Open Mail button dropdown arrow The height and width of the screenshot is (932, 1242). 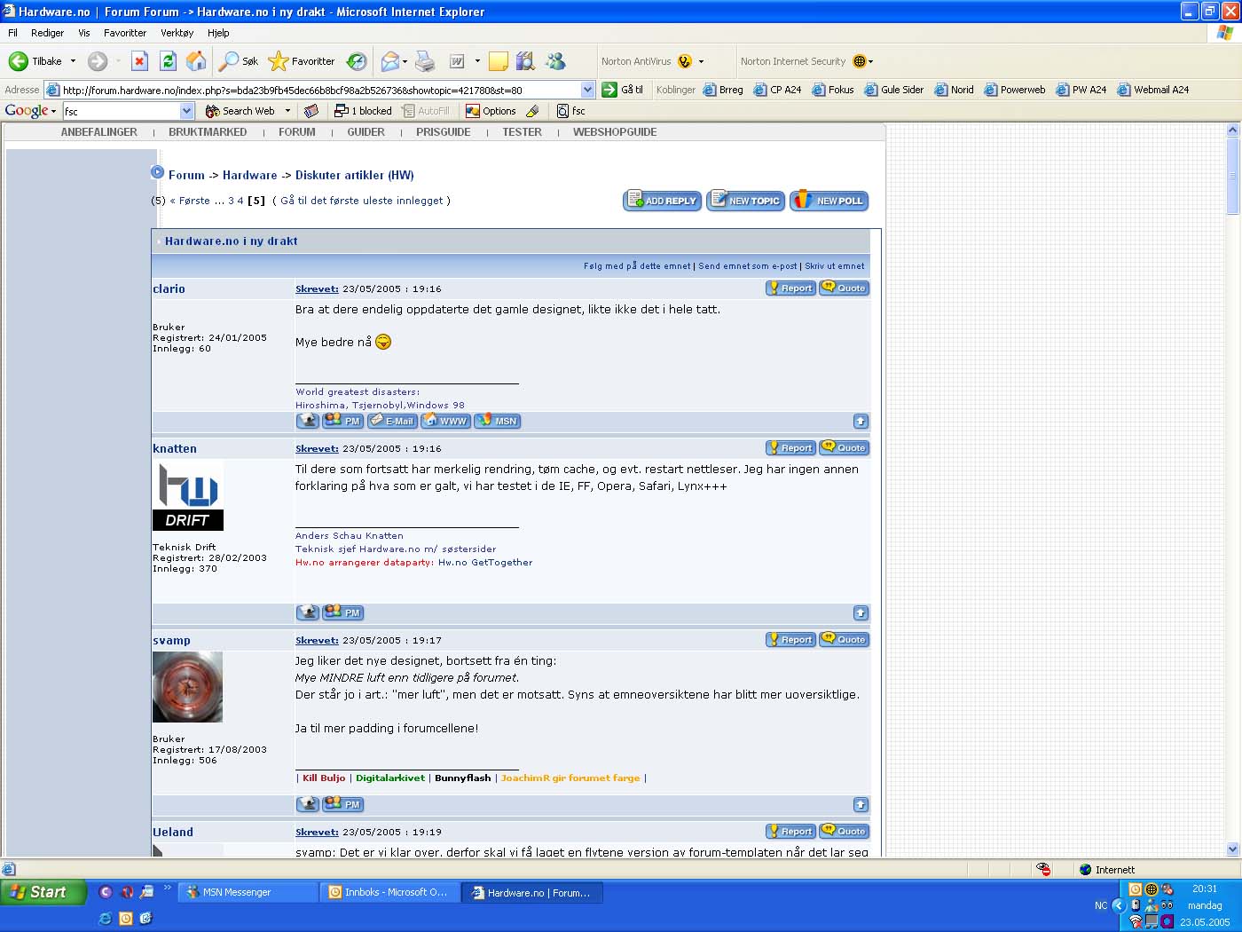405,61
